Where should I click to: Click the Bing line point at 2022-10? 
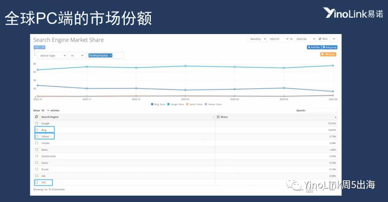point(38,85)
